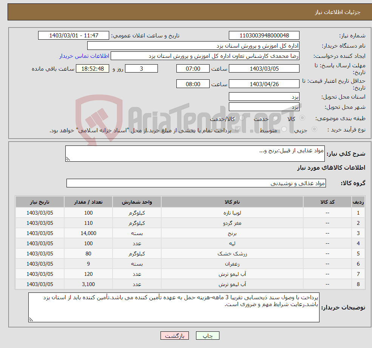The image size is (372, 348).
Task: Click the چاپ print button
Action: click(x=208, y=336)
